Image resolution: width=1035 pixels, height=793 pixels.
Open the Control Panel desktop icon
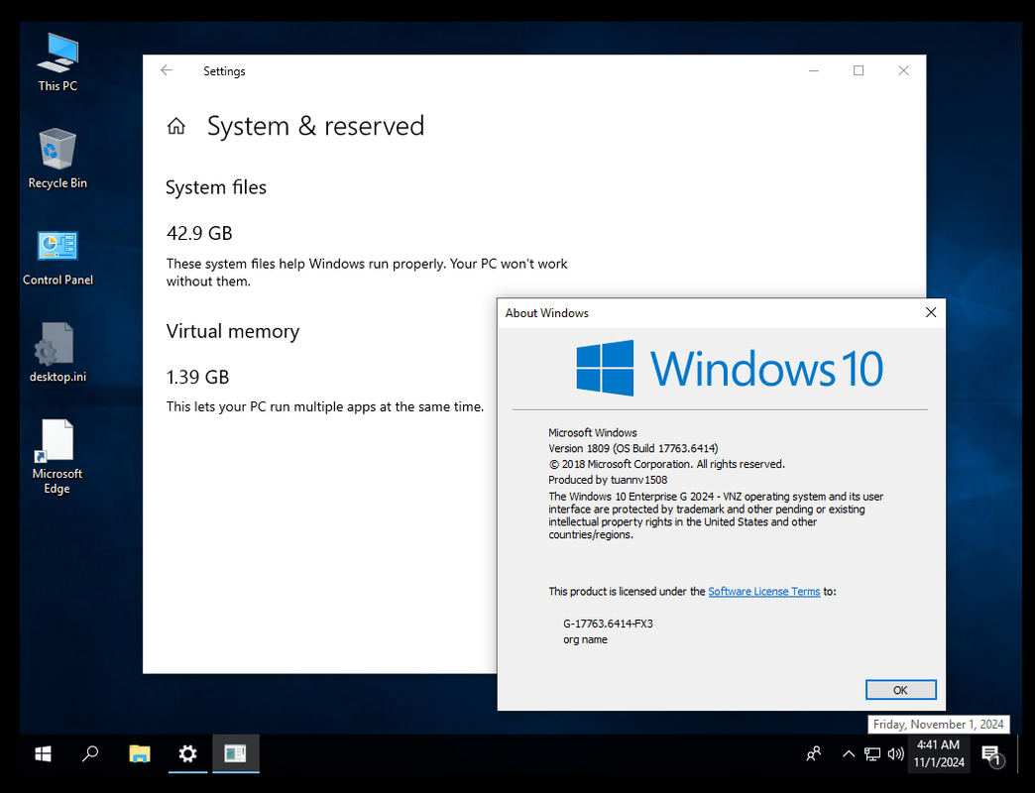point(57,258)
